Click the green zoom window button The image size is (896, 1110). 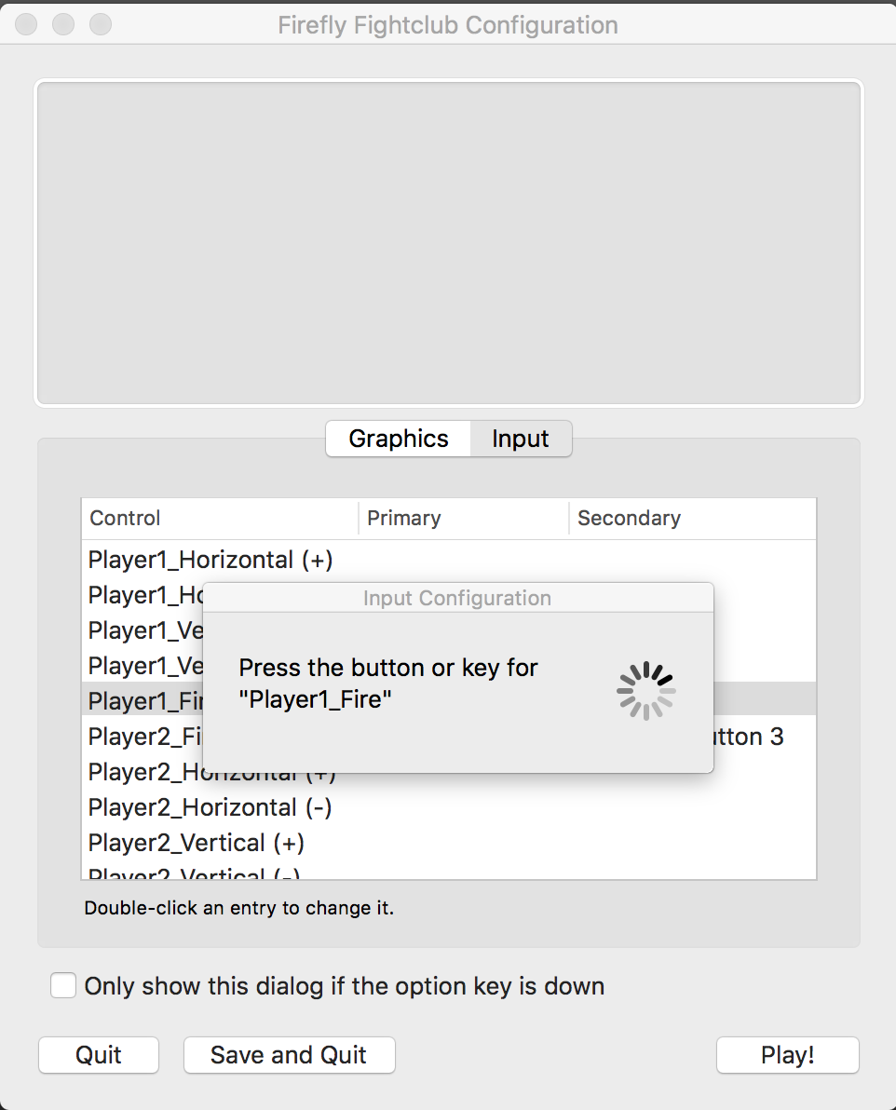(x=100, y=24)
